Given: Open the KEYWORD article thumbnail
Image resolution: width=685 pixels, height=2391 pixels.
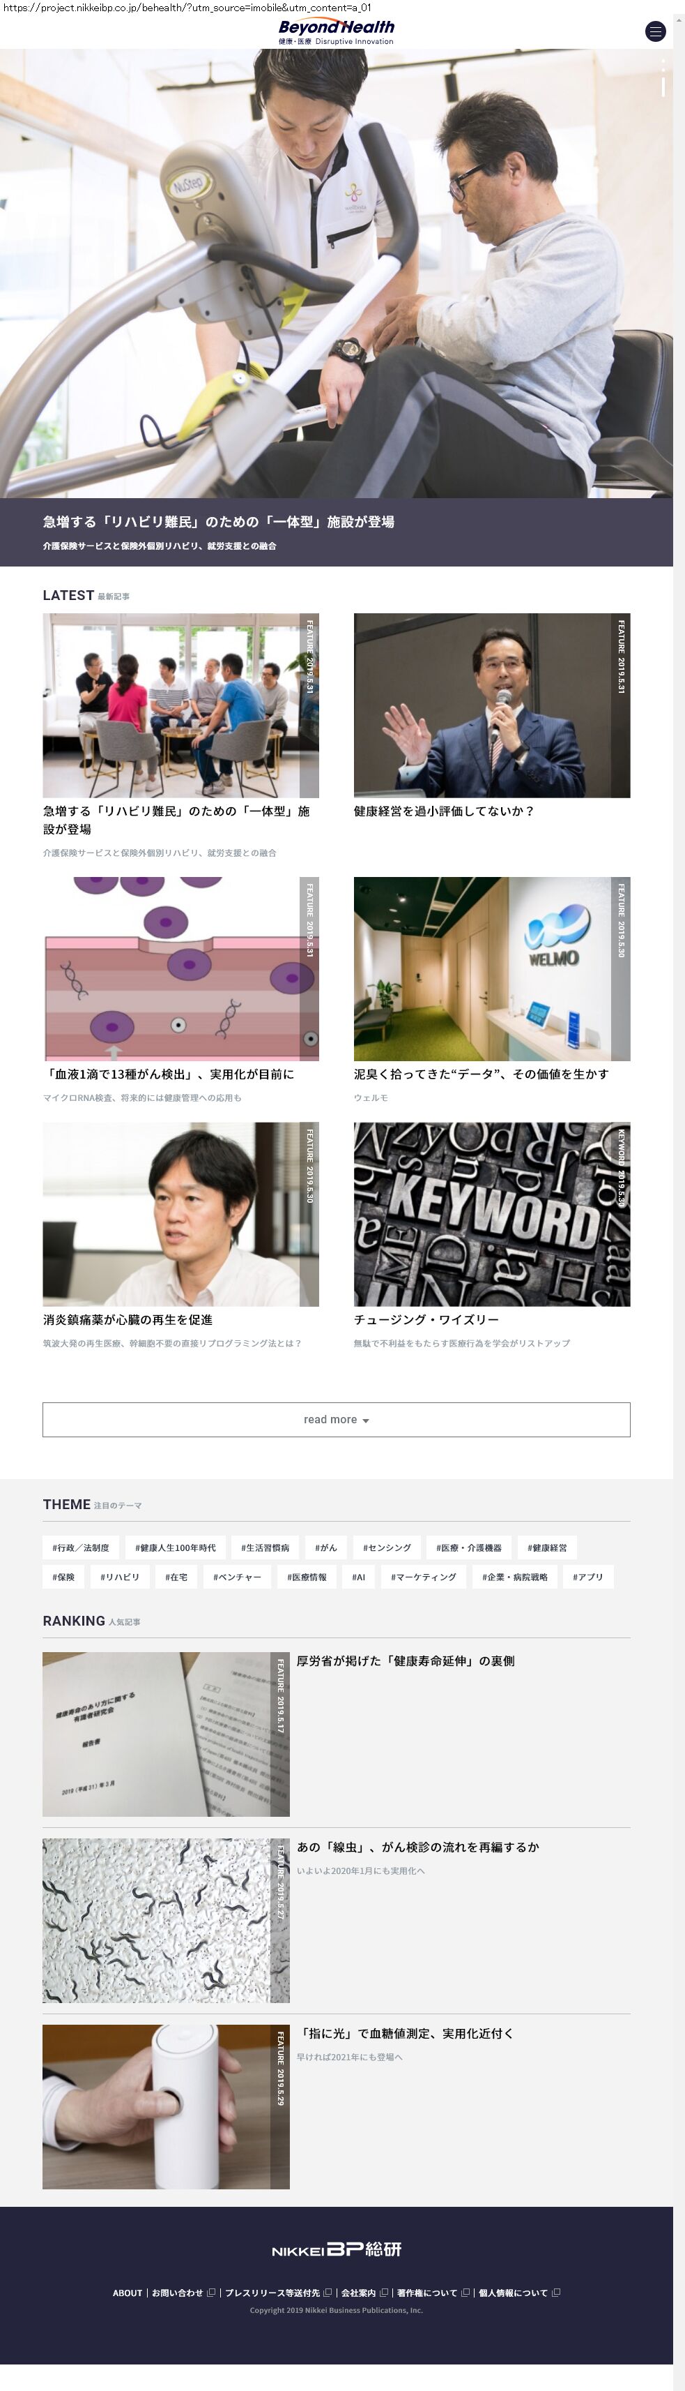Looking at the screenshot, I should pos(491,1214).
